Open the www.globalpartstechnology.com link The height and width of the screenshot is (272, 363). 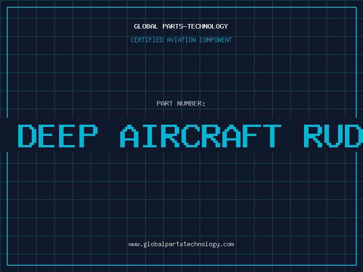[181, 244]
